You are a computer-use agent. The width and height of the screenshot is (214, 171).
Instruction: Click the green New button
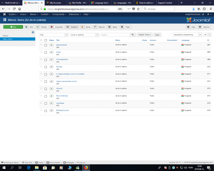pyautogui.click(x=13, y=27)
